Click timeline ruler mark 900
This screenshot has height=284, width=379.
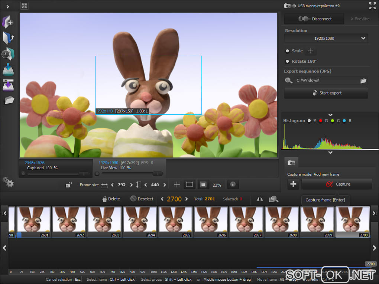[x=132, y=272]
